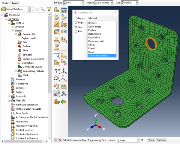Image resolution: width=180 pixels, height=144 pixels.
Task: Click the Regenerate Features icon
Action: click(64, 40)
